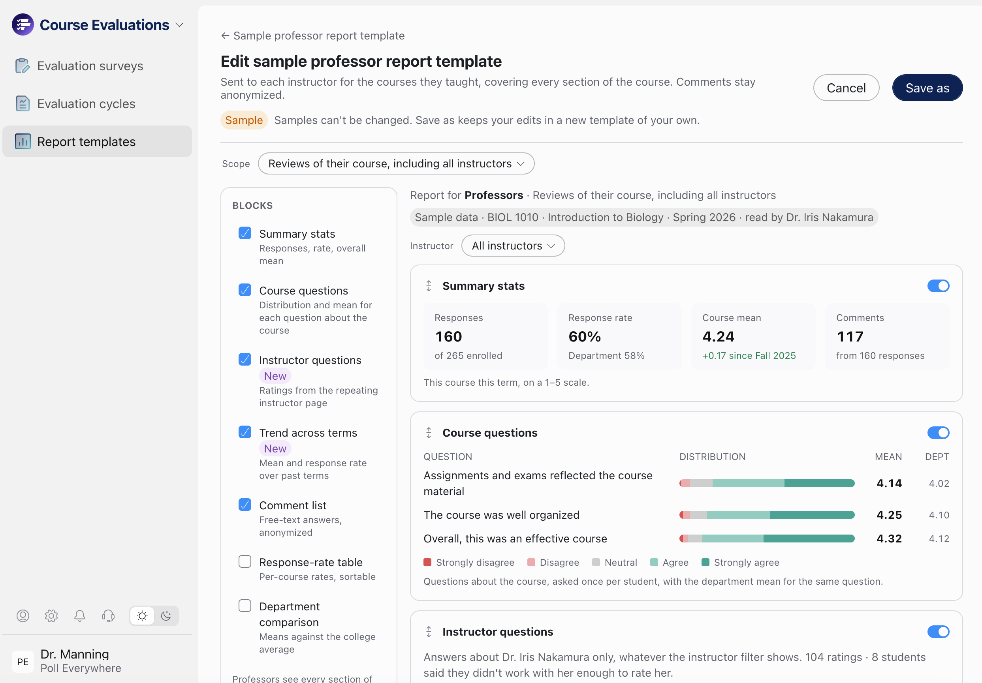Open support headset icon
The width and height of the screenshot is (982, 683).
(x=108, y=616)
